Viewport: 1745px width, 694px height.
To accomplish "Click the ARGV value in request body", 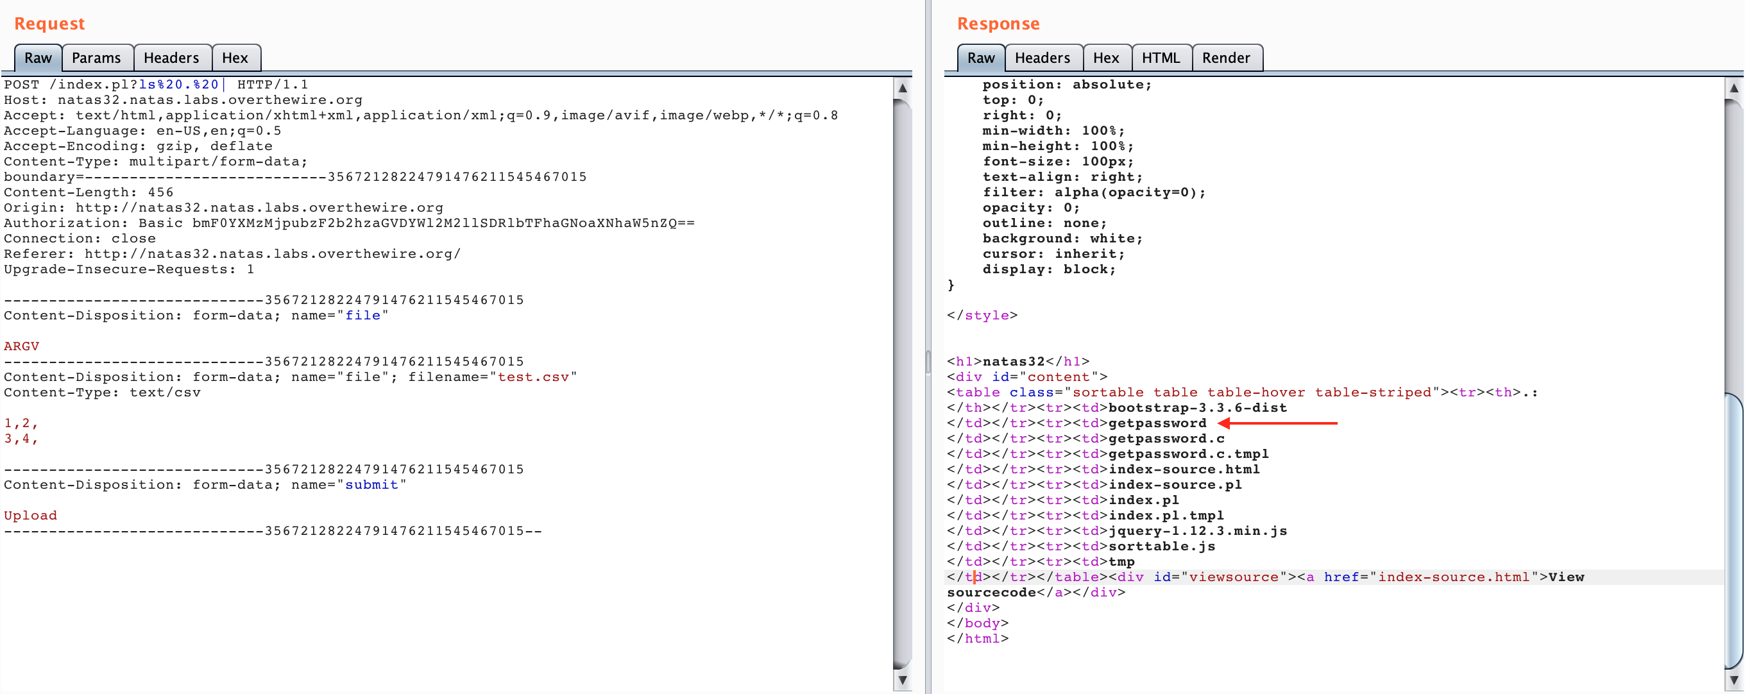I will [x=22, y=346].
